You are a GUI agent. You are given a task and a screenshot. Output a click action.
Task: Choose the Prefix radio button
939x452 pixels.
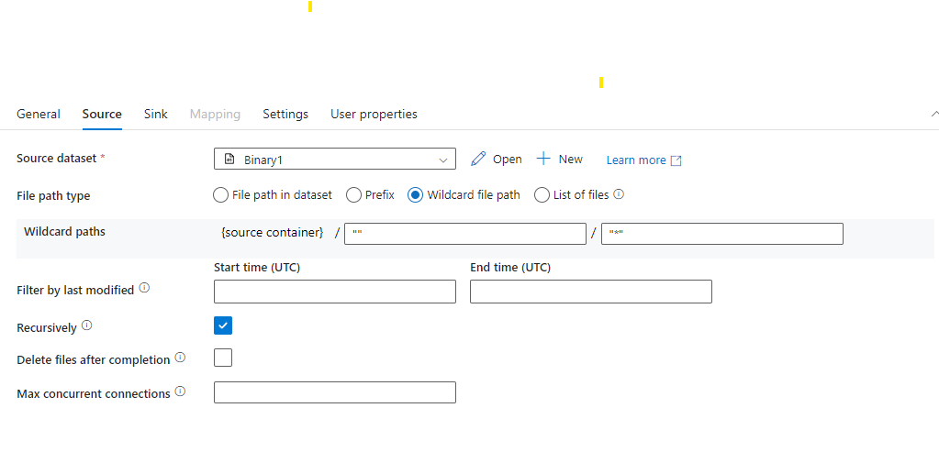tap(354, 195)
